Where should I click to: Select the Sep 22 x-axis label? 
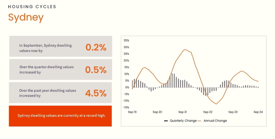click(x=207, y=112)
